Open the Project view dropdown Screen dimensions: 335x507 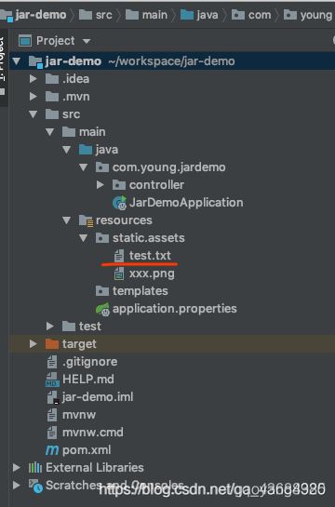click(87, 41)
